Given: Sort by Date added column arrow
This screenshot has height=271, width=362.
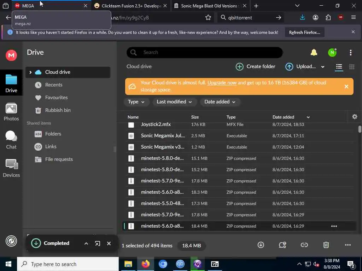Looking at the screenshot, I should point(308,117).
